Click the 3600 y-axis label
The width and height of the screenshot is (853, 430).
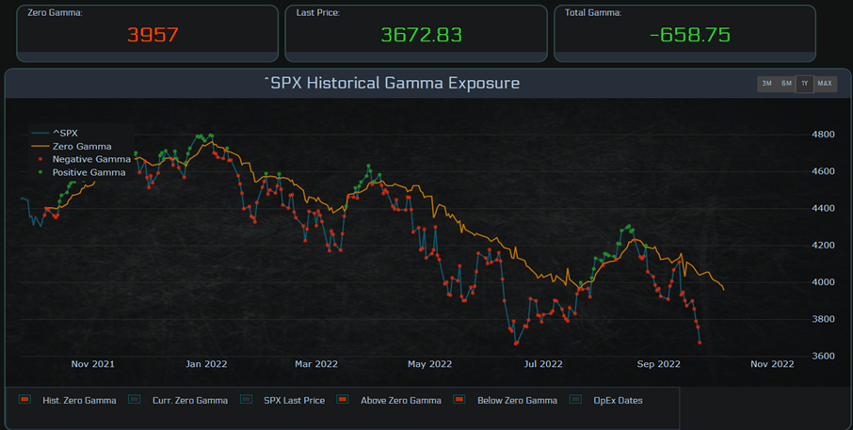click(x=823, y=356)
